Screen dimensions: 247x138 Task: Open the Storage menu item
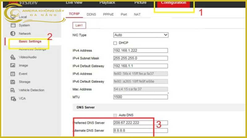click(25, 82)
